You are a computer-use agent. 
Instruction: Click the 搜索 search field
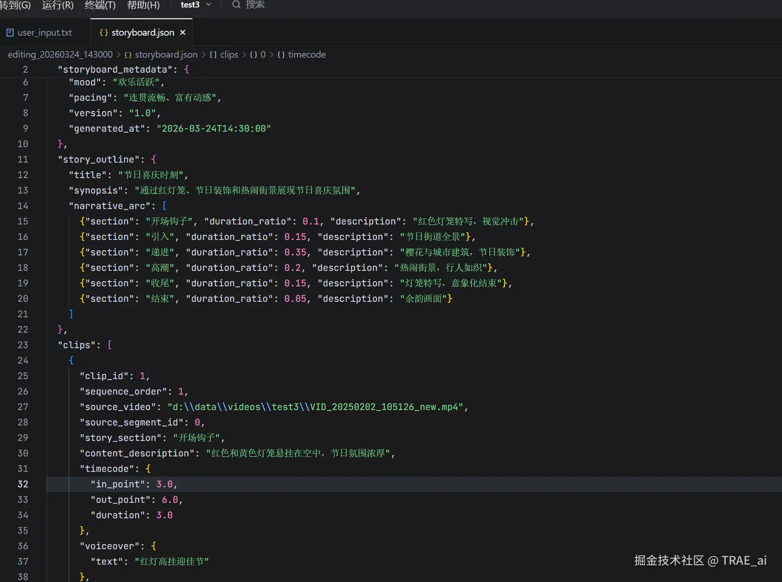click(x=255, y=5)
